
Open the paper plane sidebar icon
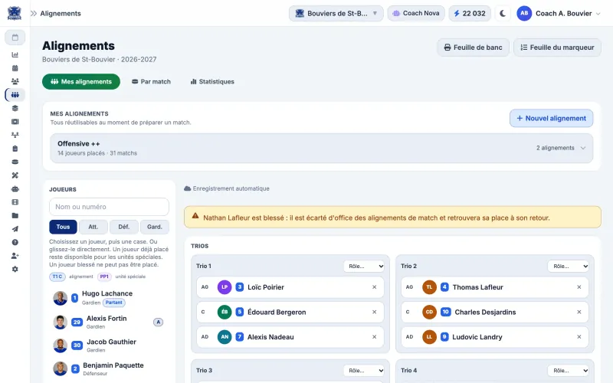coord(15,229)
